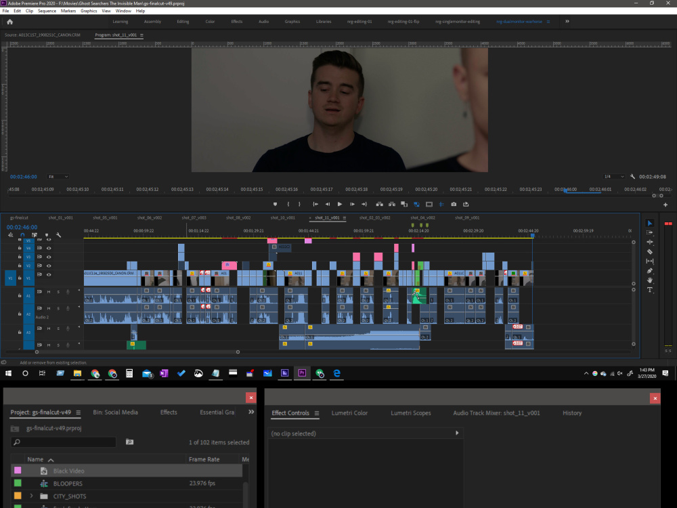Expand Effect Controls timeline arrow
This screenshot has width=677, height=508.
tap(457, 433)
